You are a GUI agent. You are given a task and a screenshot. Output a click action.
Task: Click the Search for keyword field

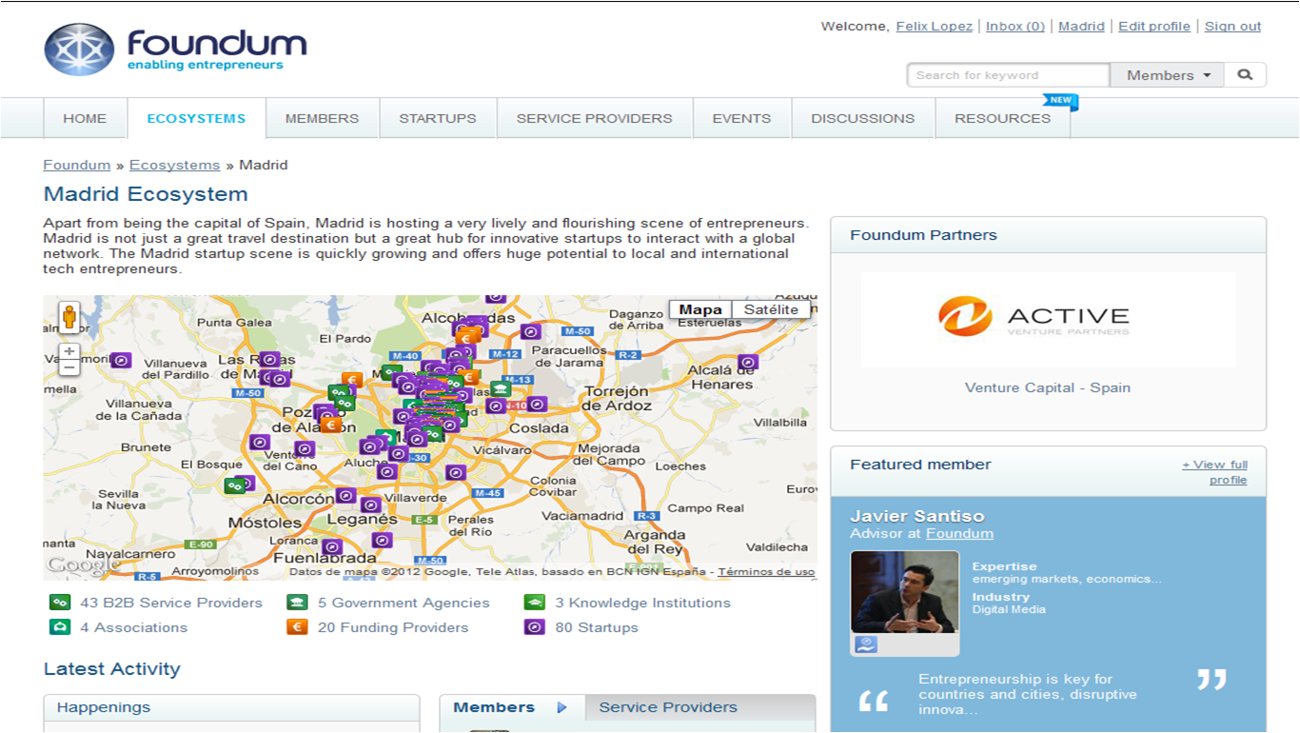1008,75
